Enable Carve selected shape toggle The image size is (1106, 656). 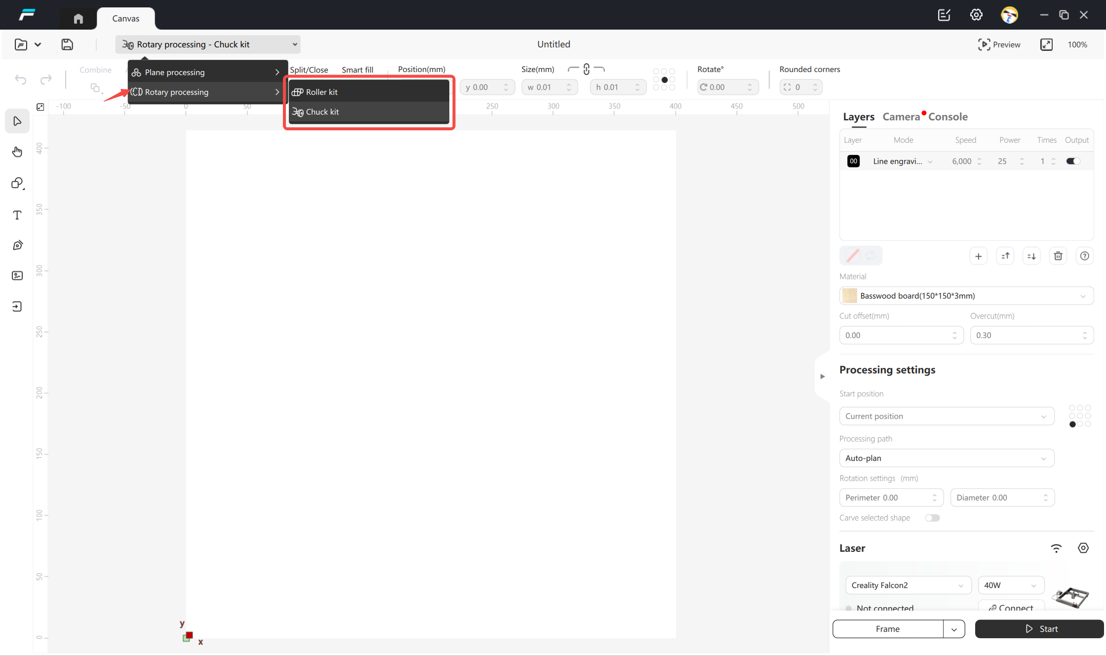[x=932, y=518]
